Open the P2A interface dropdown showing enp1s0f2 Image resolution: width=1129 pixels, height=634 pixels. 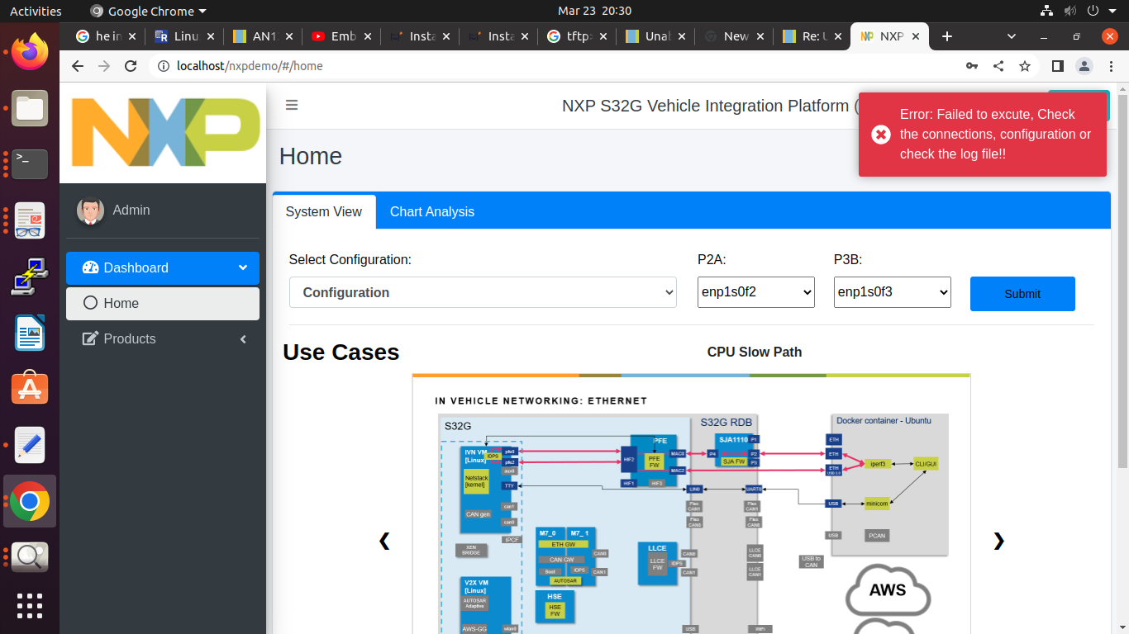(x=755, y=292)
